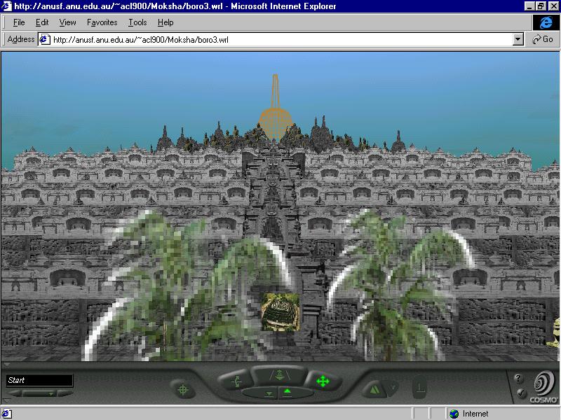This screenshot has height=420, width=561.
Task: Toggle Gravity with the down-arrow button
Action: (270, 393)
